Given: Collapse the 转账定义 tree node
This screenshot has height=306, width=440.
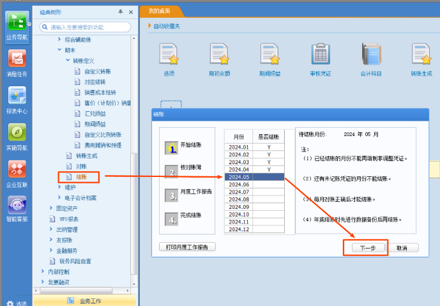Looking at the screenshot, I should 68,61.
